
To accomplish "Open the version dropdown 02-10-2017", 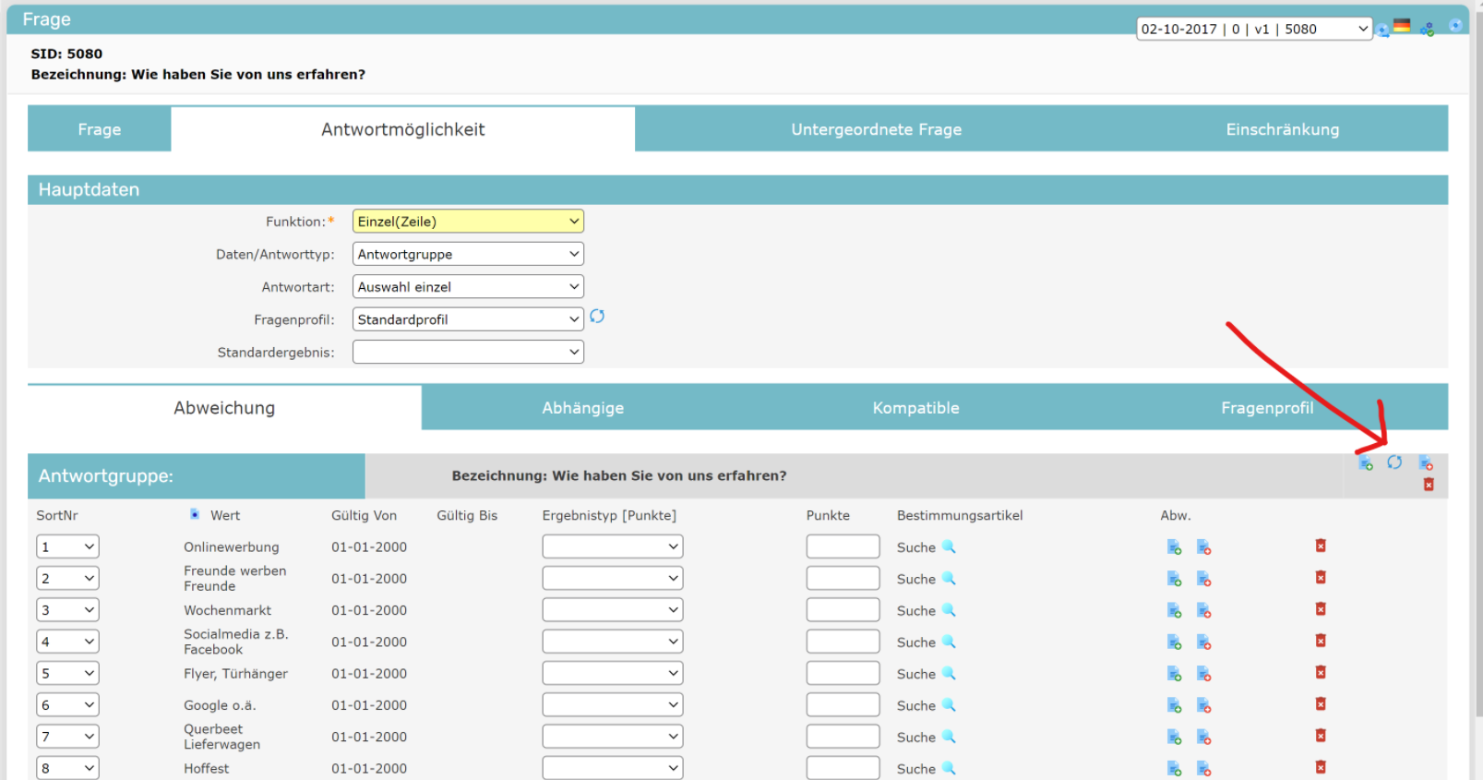I will (x=1253, y=29).
